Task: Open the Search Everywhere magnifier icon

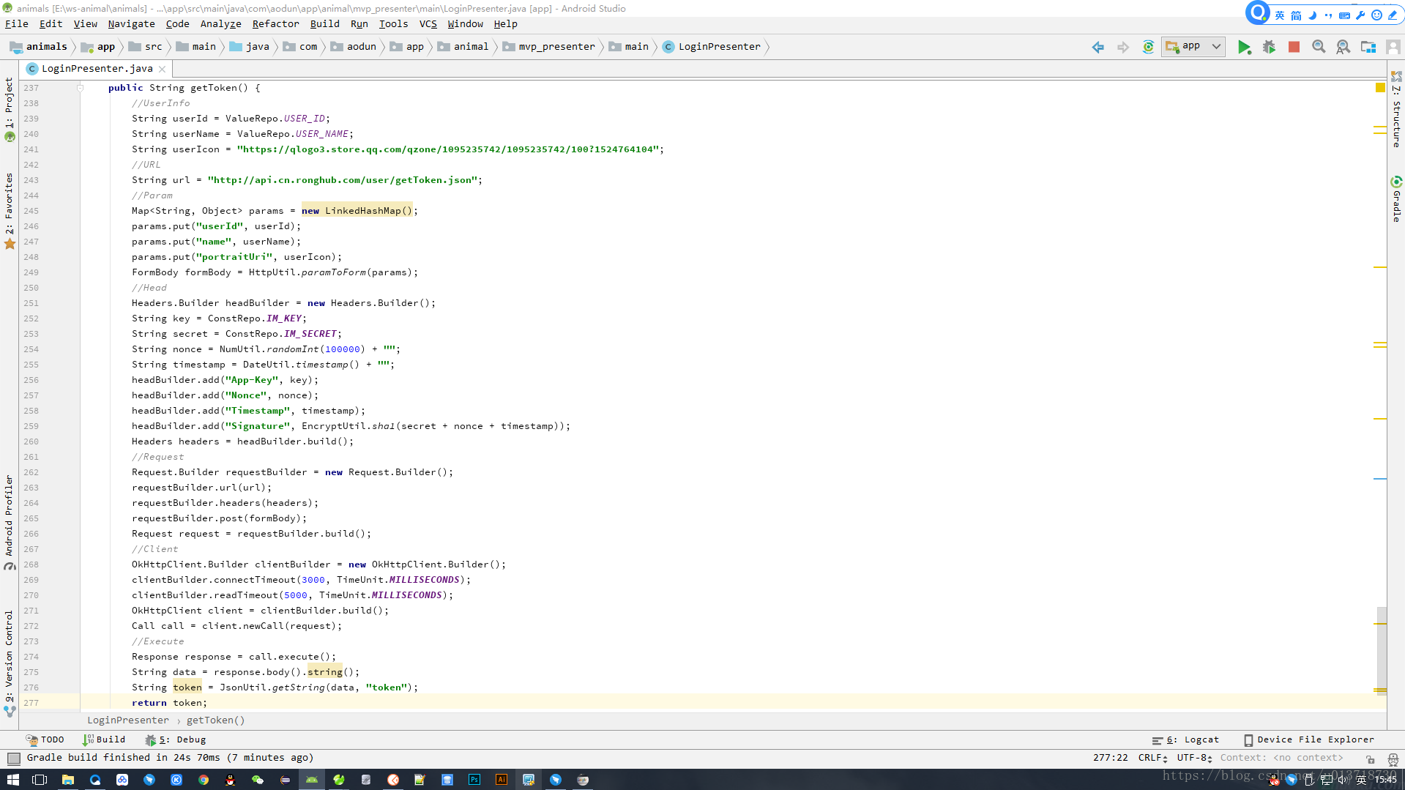Action: tap(1319, 47)
